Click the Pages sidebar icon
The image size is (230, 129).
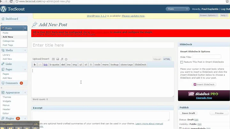point(3,69)
